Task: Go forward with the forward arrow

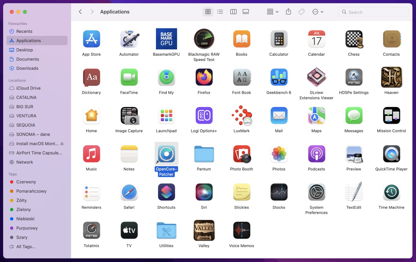Action: coord(92,12)
